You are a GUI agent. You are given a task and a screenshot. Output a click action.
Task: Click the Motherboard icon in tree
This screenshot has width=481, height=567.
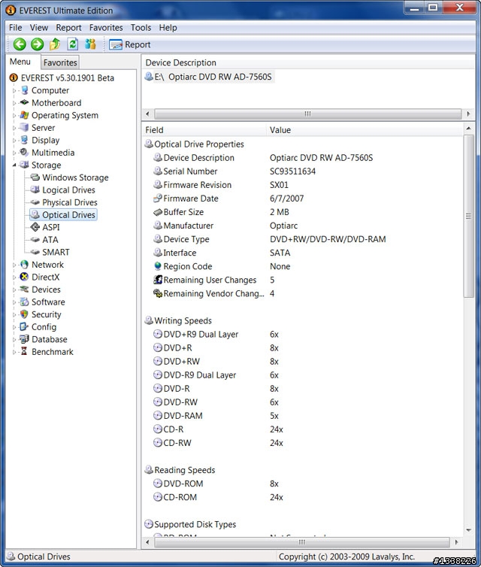24,102
